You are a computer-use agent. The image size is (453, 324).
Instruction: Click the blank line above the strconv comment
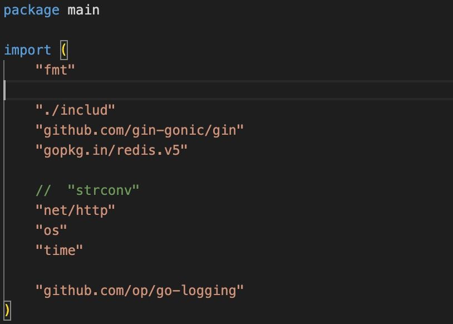[x=228, y=170]
